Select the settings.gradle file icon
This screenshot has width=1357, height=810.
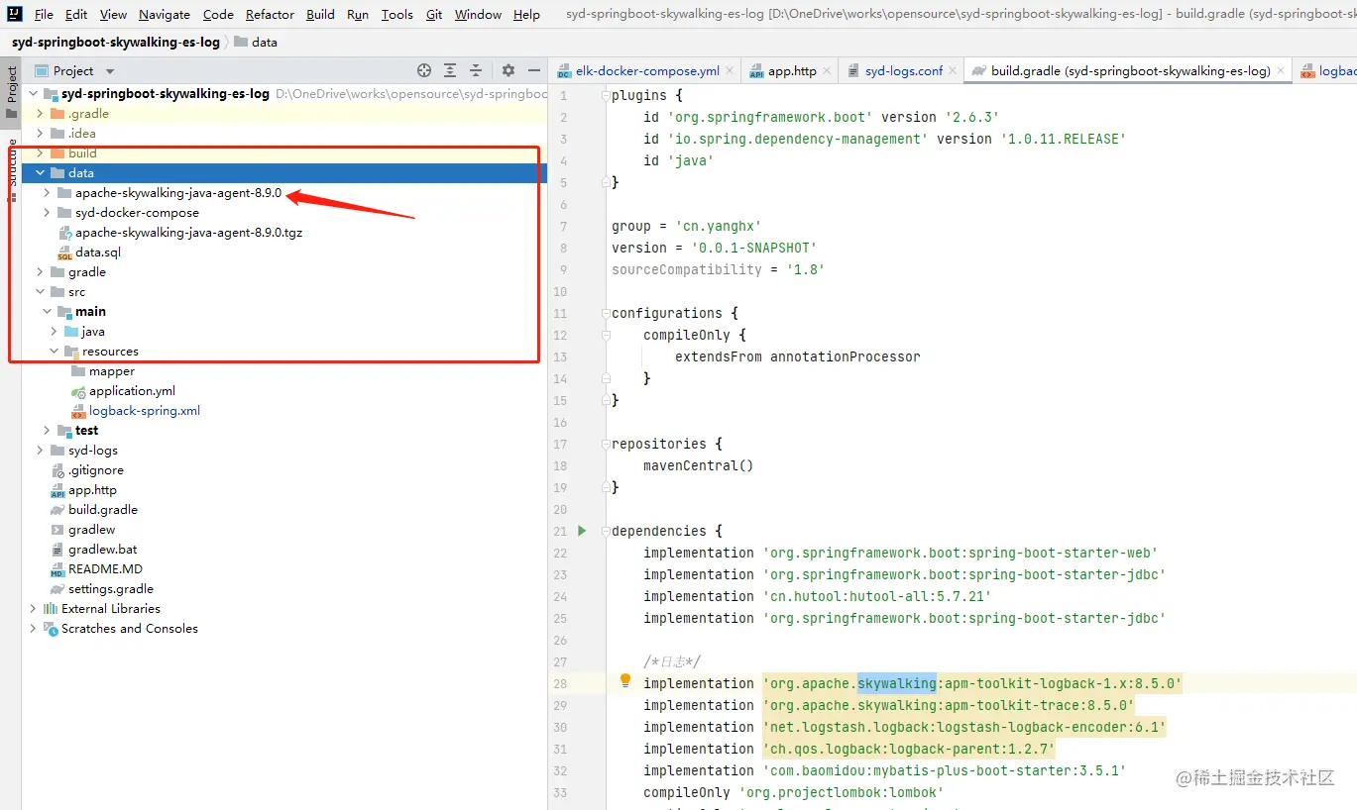[x=58, y=589]
